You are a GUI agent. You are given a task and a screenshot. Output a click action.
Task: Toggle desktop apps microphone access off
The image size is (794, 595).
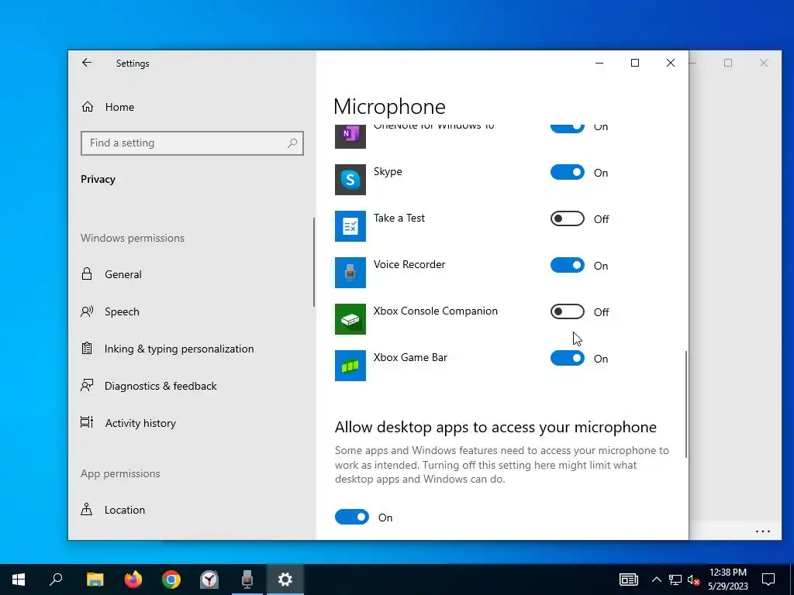coord(352,517)
